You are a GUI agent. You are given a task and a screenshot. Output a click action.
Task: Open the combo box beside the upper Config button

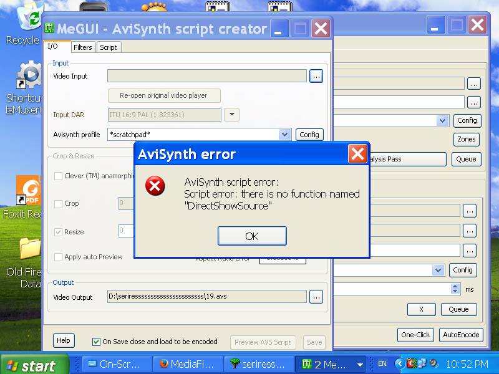442,120
